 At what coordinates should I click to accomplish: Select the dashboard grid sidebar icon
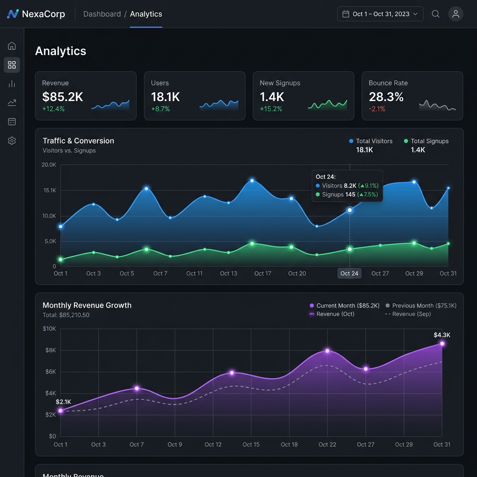click(12, 65)
